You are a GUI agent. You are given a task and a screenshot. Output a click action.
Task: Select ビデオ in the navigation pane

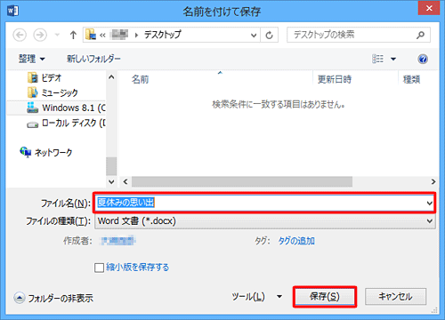(44, 78)
